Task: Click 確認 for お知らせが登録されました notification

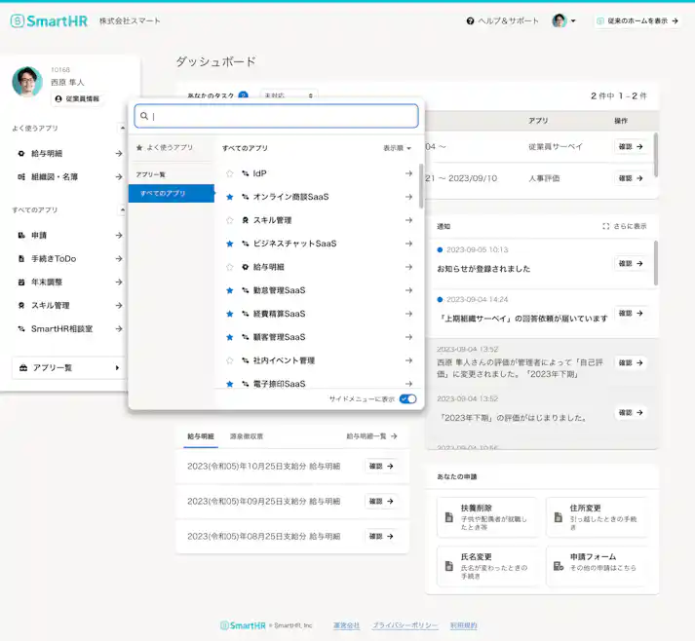Action: pos(631,264)
